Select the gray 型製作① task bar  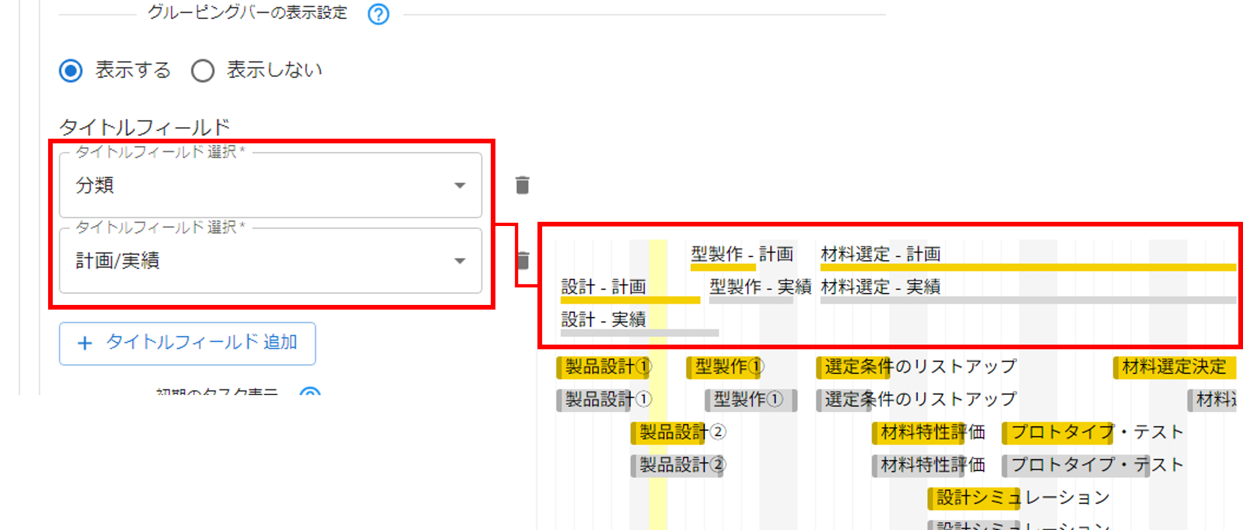pyautogui.click(x=751, y=400)
